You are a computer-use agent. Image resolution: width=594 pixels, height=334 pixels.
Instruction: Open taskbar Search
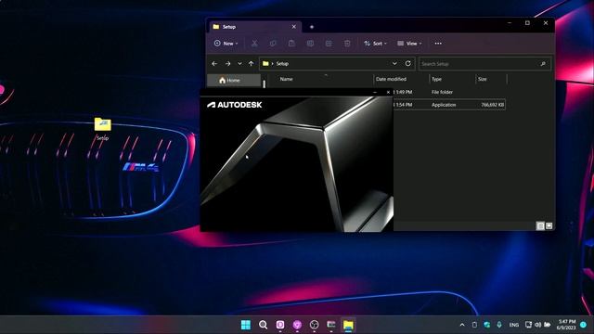[263, 325]
